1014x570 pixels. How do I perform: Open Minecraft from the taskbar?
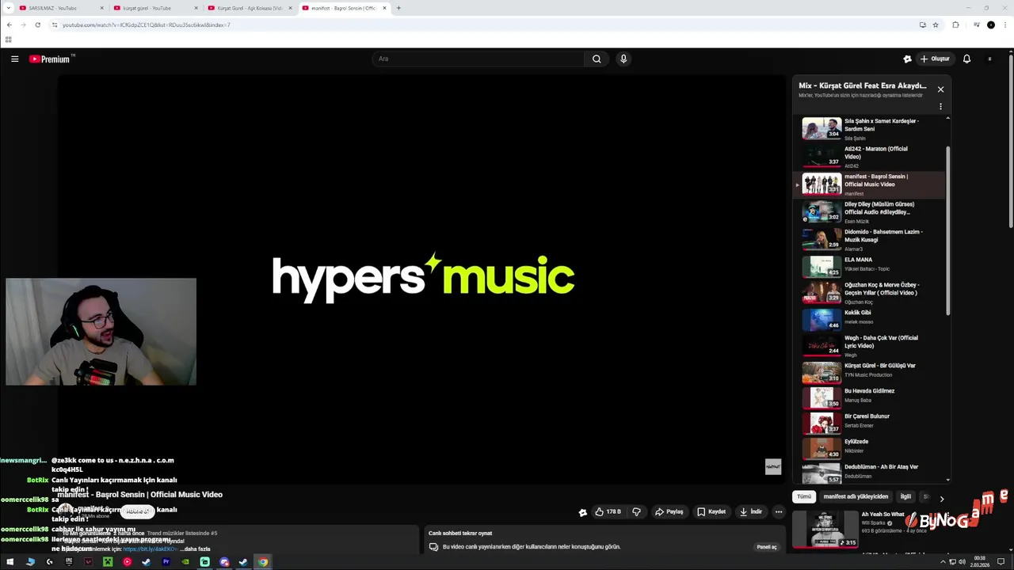[x=108, y=562]
